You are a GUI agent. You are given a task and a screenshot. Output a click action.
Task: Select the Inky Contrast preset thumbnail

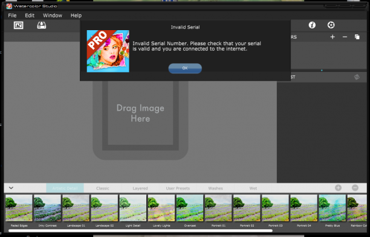(x=47, y=208)
